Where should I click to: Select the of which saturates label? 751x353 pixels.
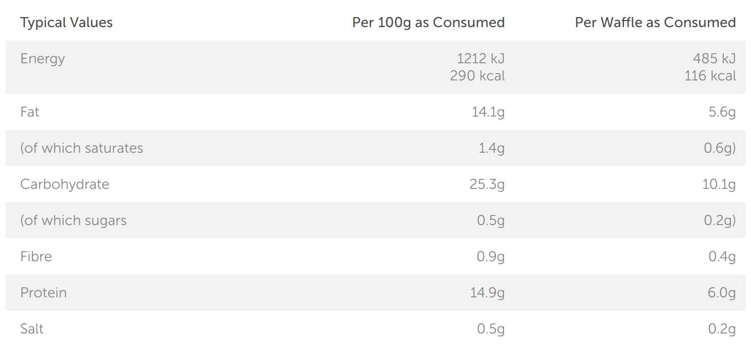81,148
